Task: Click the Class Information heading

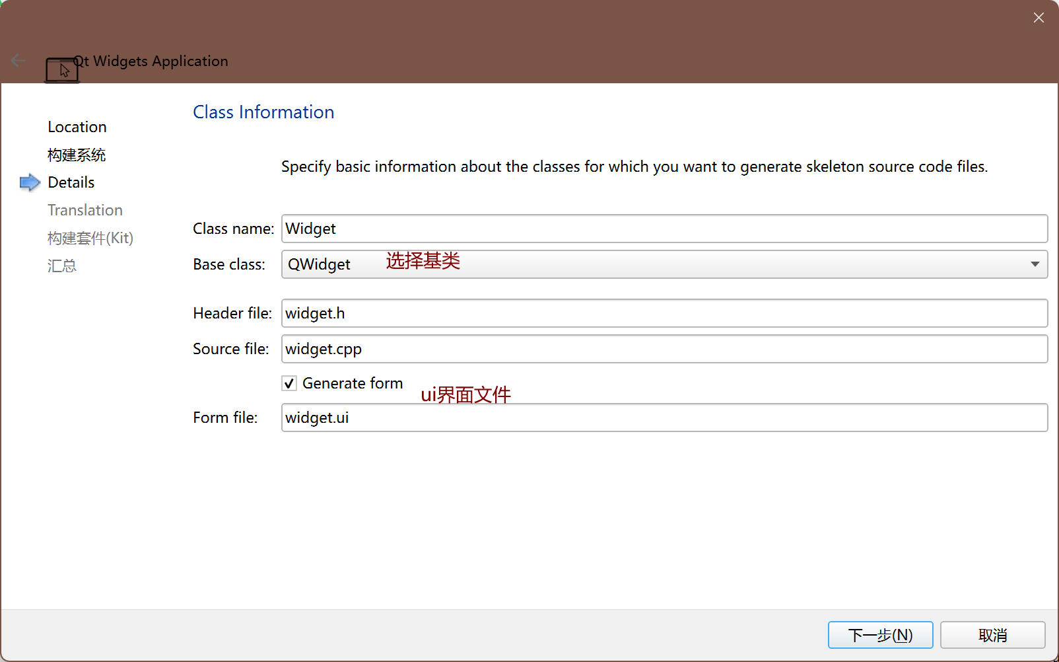Action: [x=263, y=112]
